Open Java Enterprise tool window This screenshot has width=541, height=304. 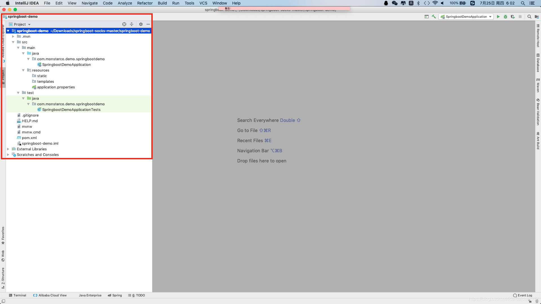tap(90, 295)
